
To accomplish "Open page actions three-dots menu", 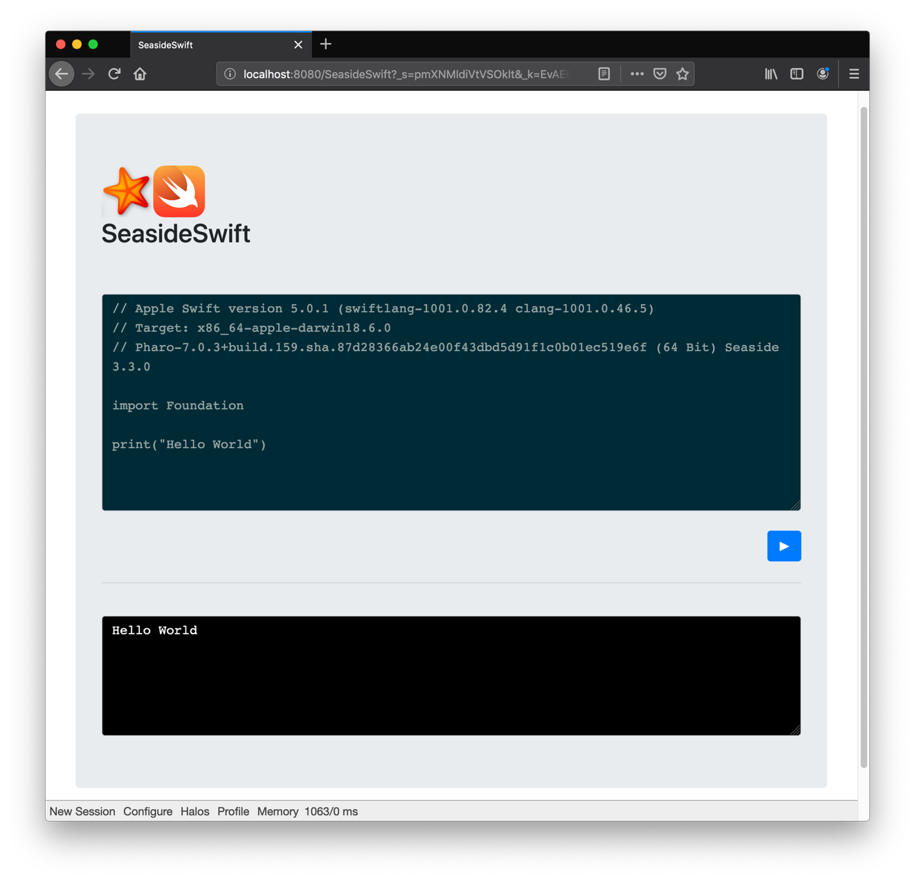I will pyautogui.click(x=637, y=74).
